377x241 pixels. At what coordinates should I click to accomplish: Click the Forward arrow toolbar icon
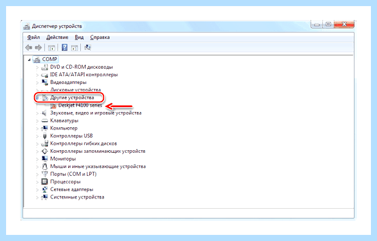(38, 47)
